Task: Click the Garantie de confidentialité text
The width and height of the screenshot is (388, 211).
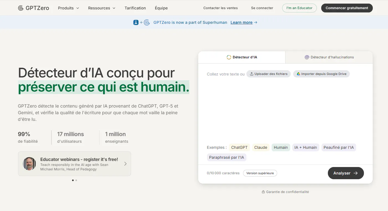Action: (287, 192)
